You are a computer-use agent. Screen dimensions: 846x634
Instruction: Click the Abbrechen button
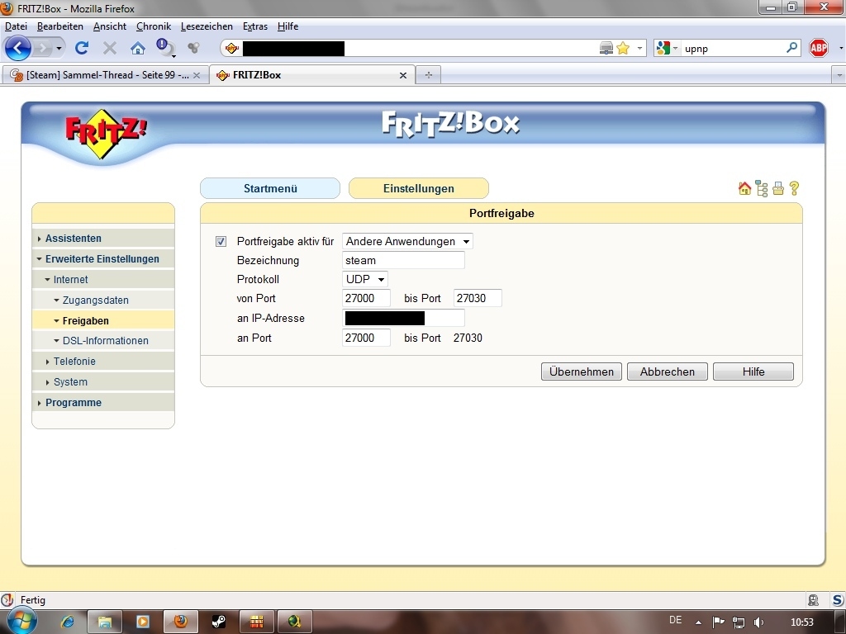coord(667,371)
